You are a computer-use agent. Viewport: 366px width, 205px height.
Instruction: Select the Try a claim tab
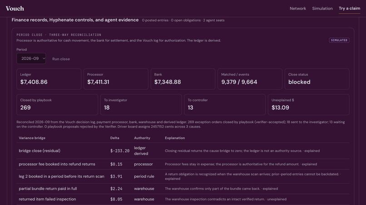pos(350,9)
